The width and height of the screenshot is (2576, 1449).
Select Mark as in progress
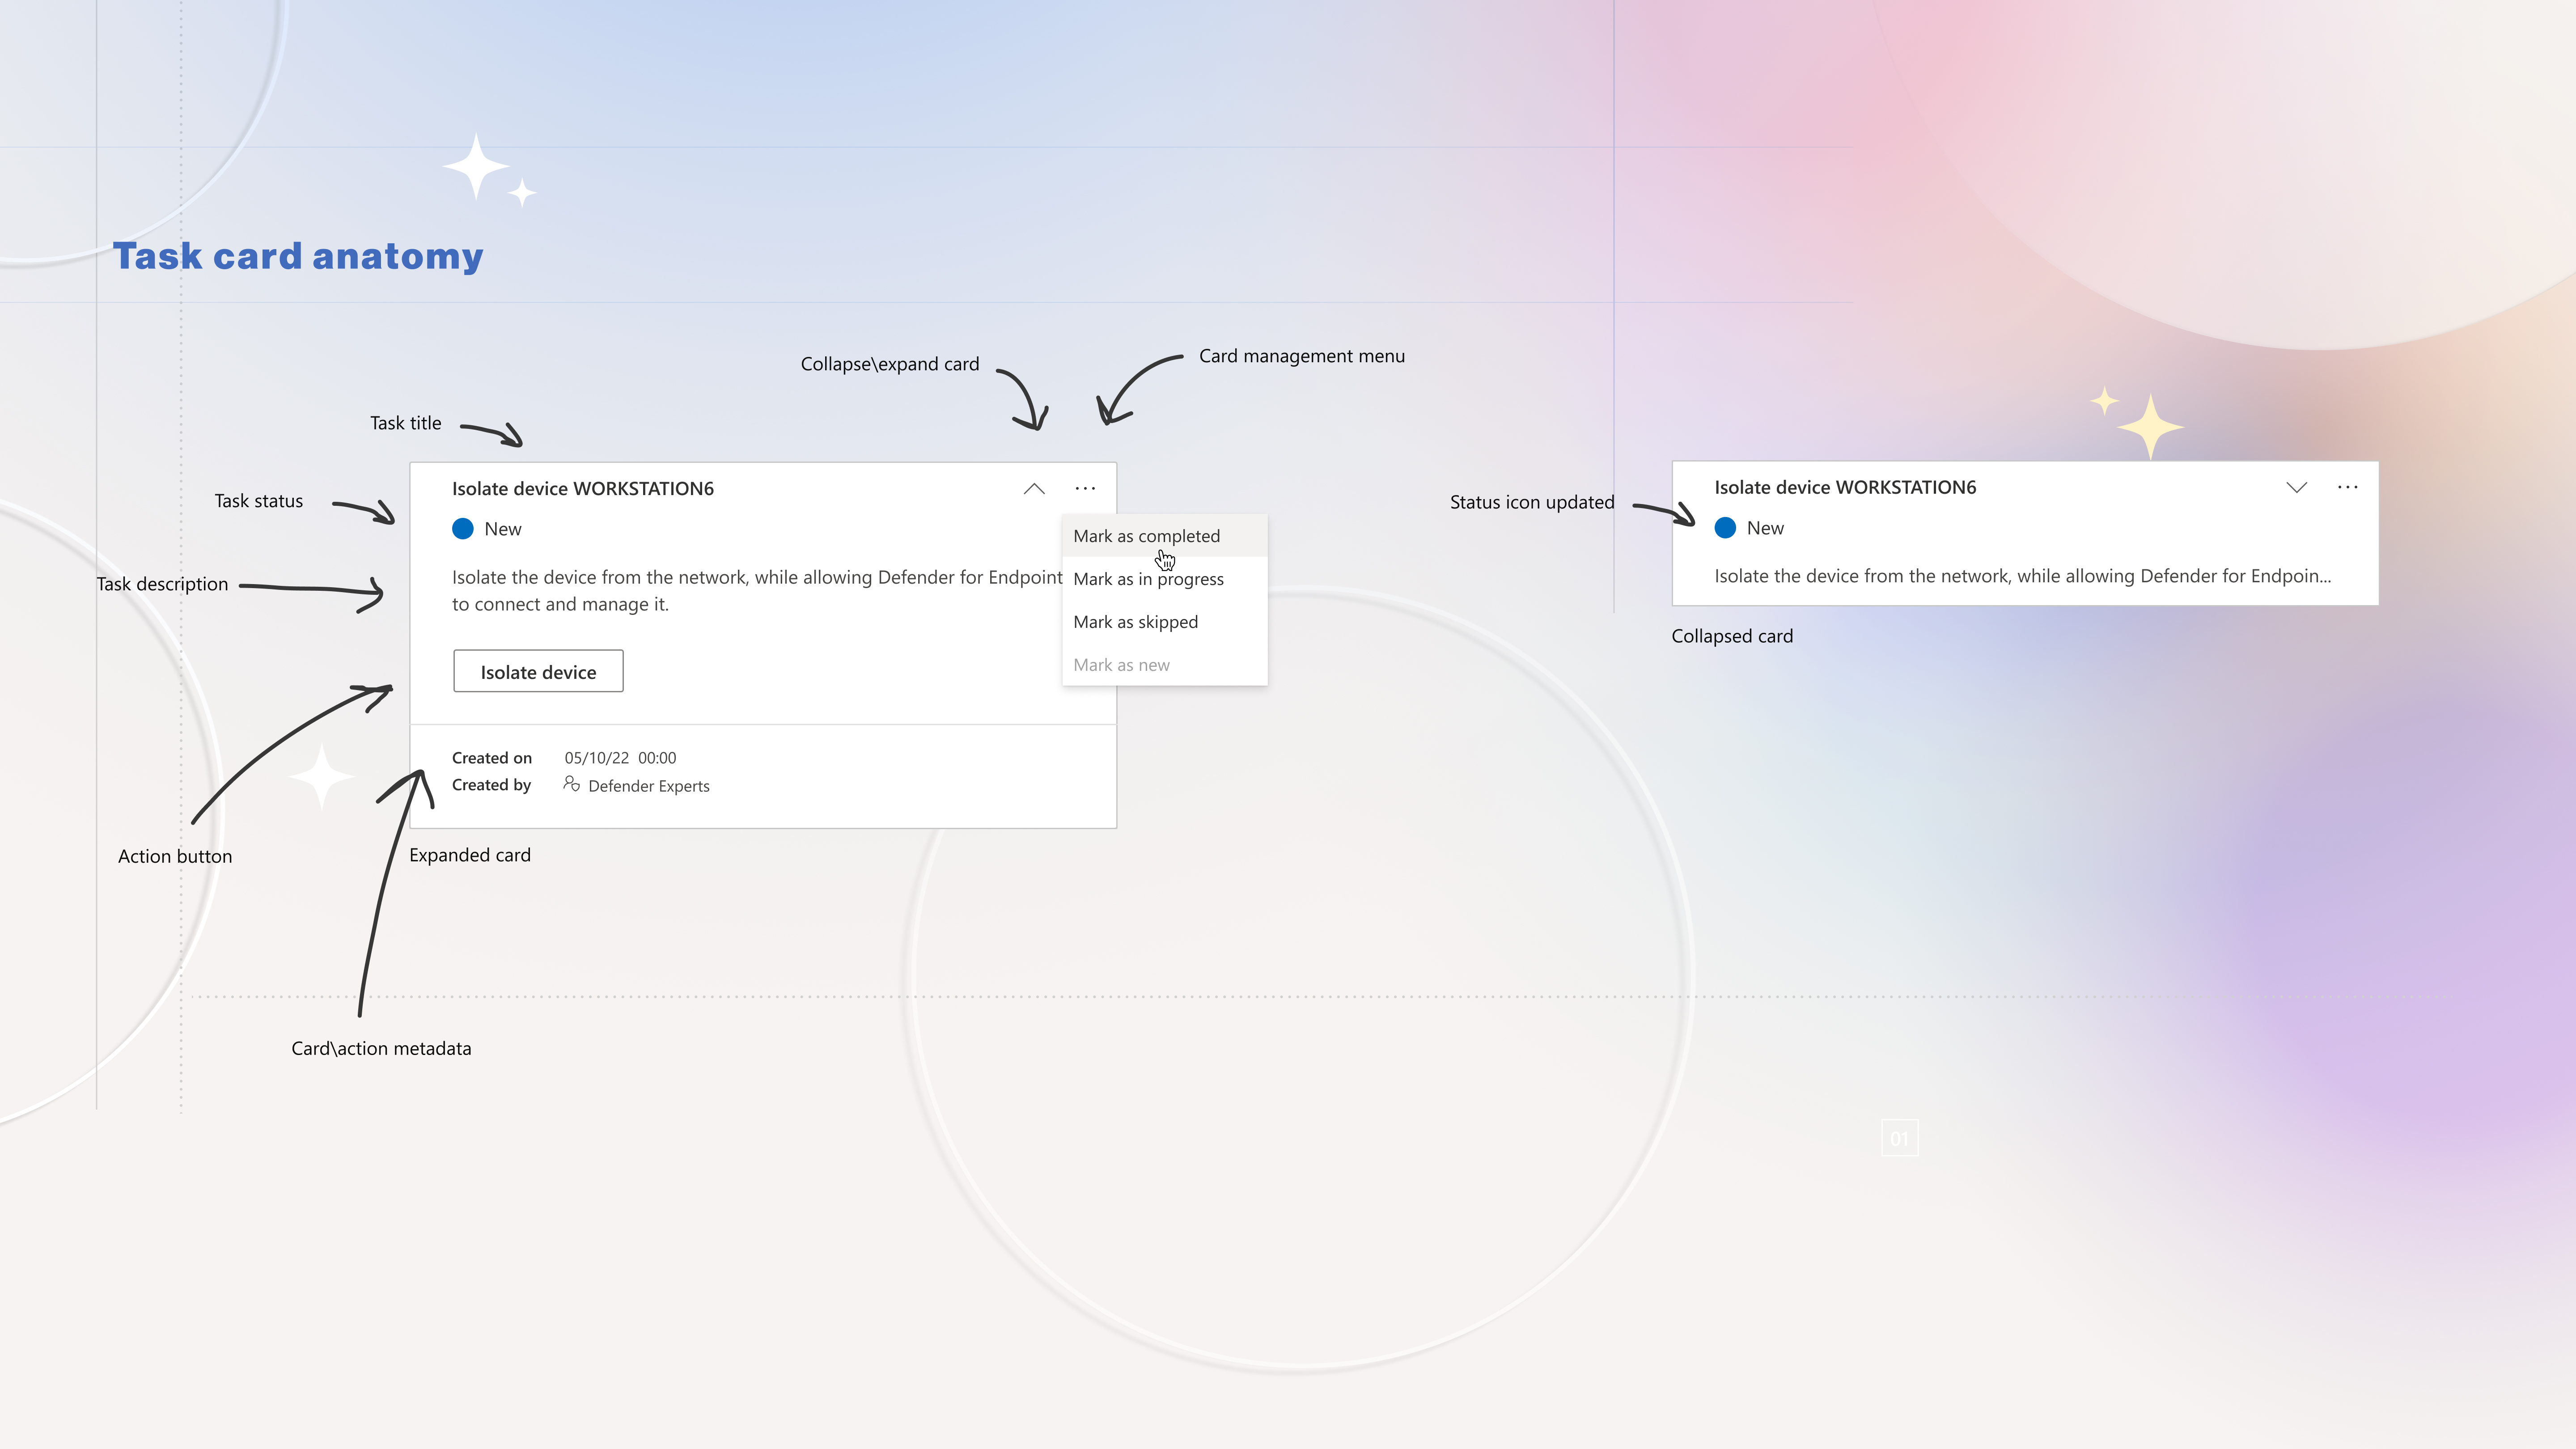pos(1165,579)
